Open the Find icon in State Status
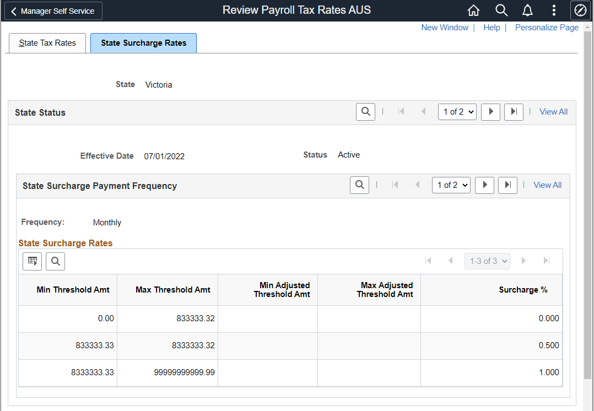Screen dimensions: 594x411 [x=365, y=111]
